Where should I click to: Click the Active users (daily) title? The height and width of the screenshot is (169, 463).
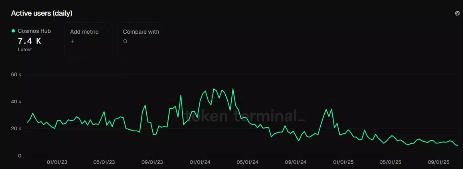point(42,13)
